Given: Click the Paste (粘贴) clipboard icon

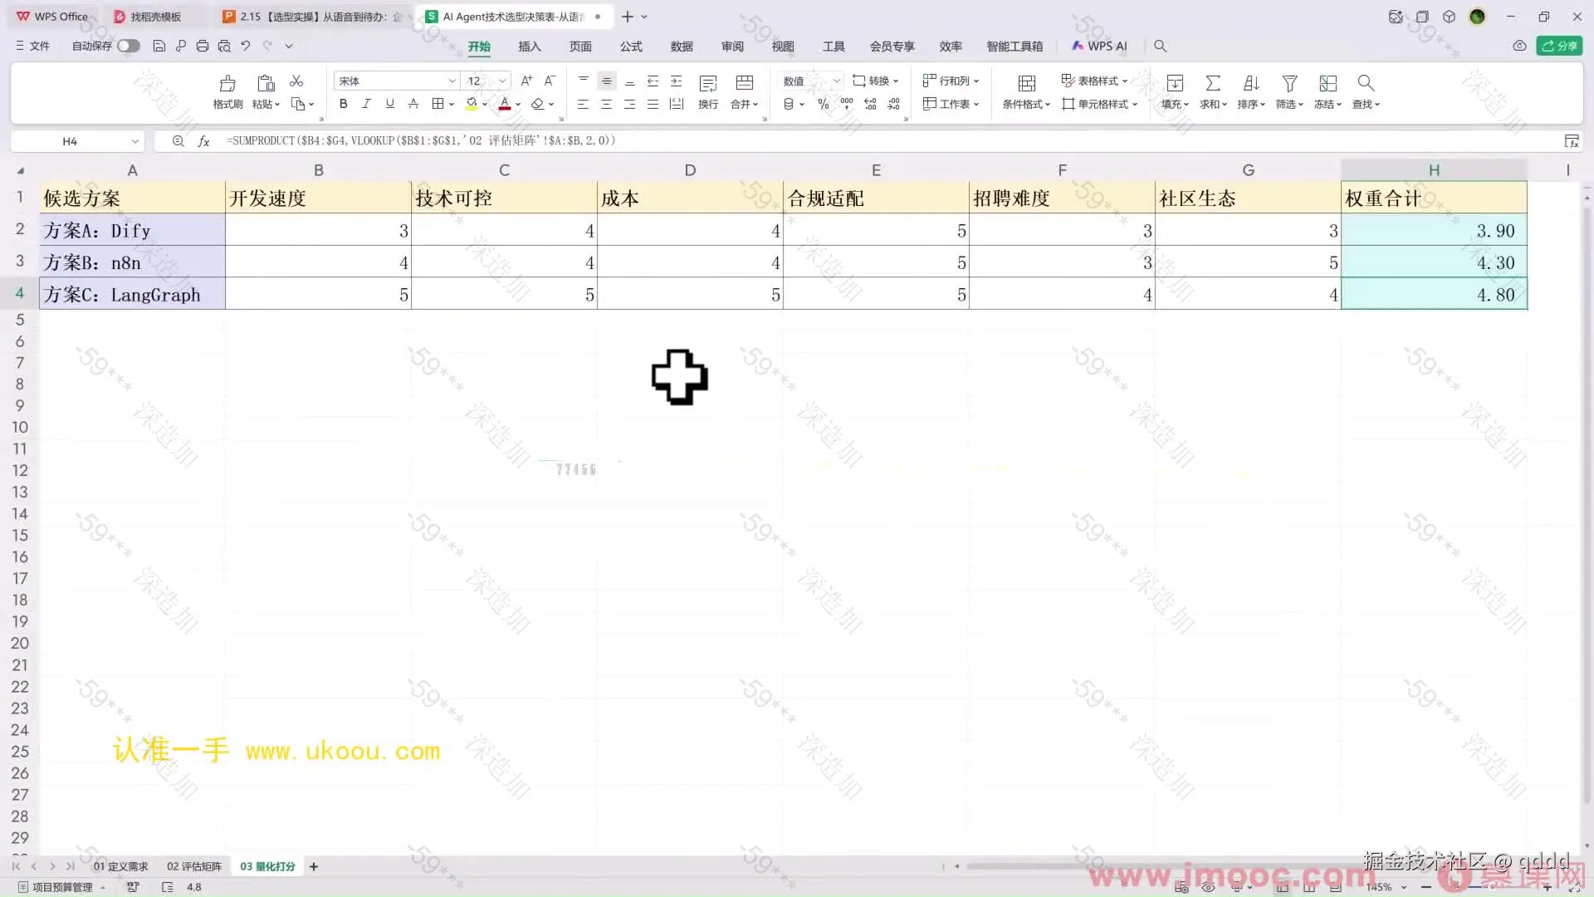Looking at the screenshot, I should point(266,83).
